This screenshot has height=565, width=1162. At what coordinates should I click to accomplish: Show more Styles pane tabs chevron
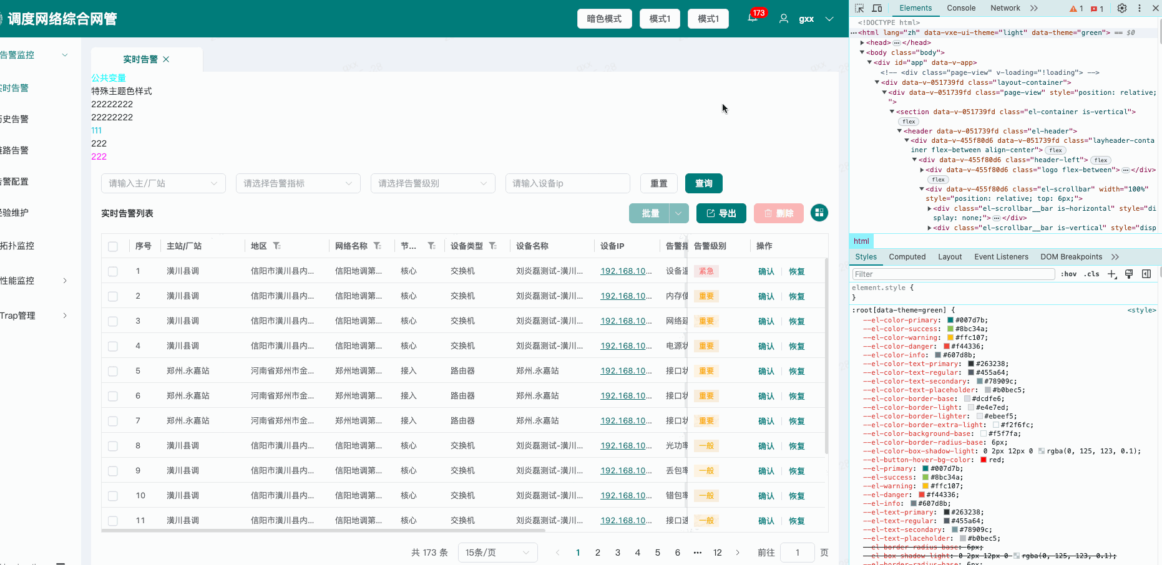[x=1115, y=257]
